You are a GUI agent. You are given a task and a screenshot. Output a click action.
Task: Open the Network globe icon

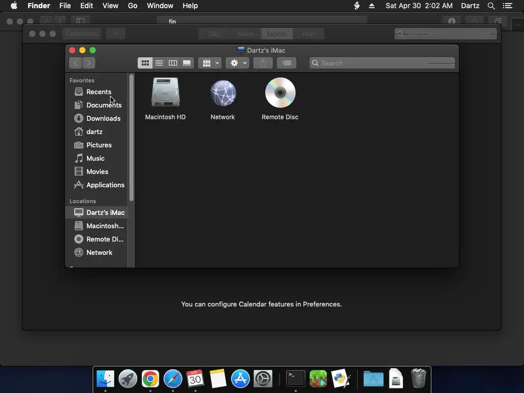(223, 93)
